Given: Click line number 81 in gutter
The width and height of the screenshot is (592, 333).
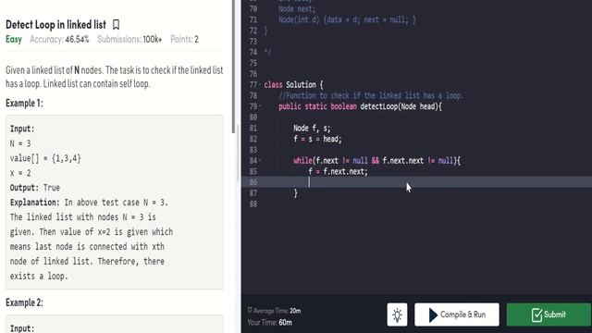Looking at the screenshot, I should [x=253, y=128].
